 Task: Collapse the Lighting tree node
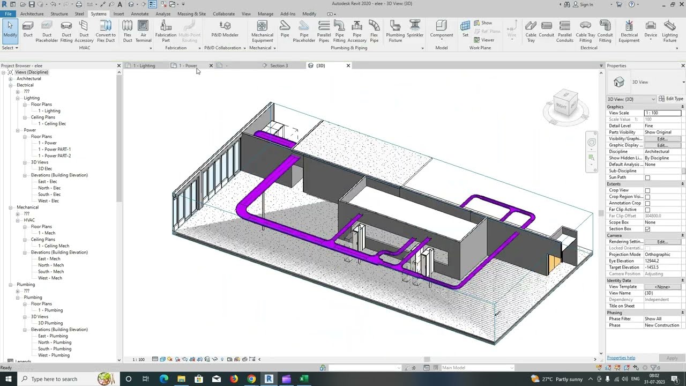click(x=18, y=98)
